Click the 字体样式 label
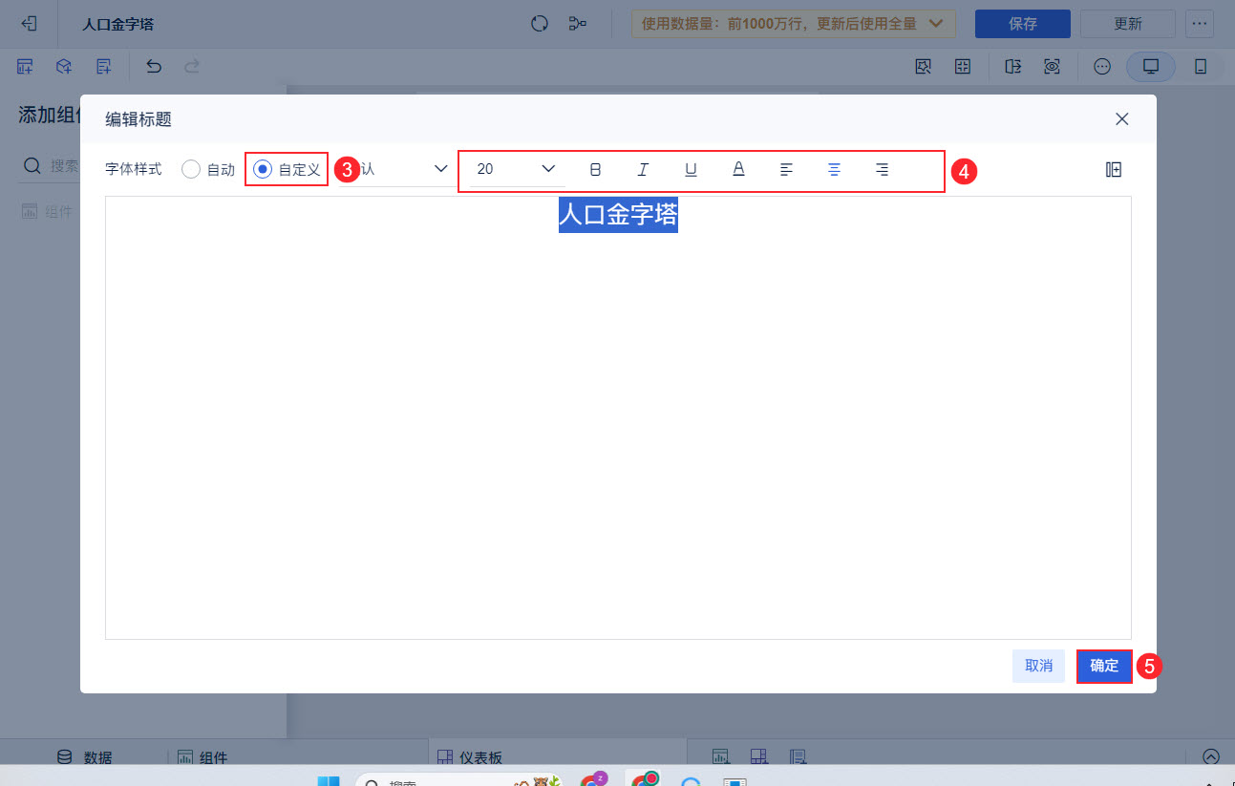Screen dimensions: 1235x786 (x=134, y=169)
